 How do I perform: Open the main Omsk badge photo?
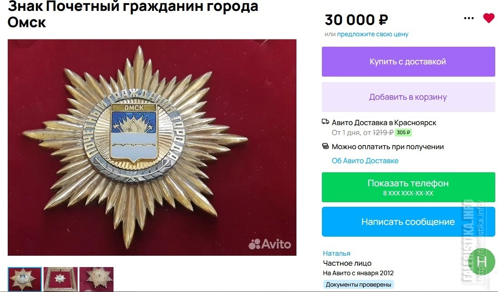point(152,147)
